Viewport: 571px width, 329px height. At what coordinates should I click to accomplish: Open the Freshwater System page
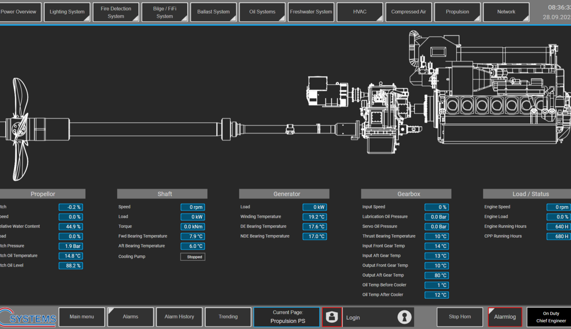tap(311, 12)
